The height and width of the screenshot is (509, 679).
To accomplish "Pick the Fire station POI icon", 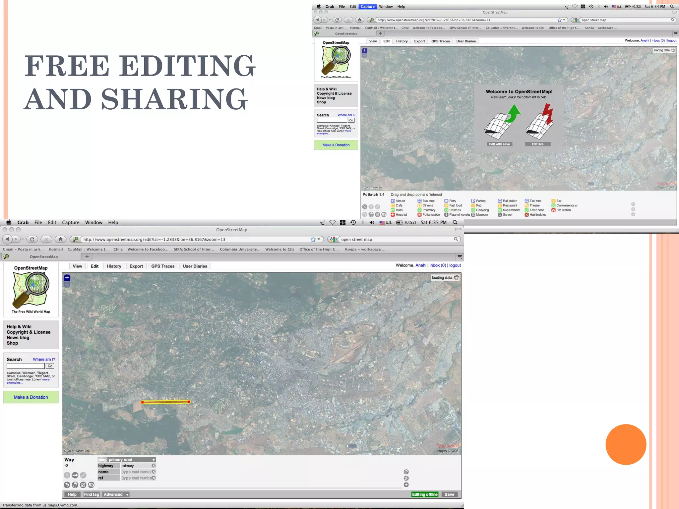I will [553, 210].
